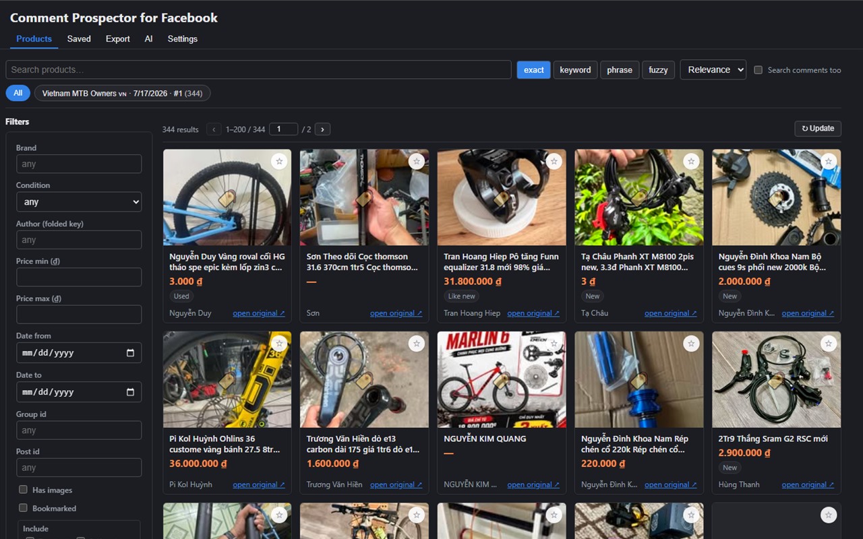The image size is (863, 539).
Task: Click the 36.000.000 ₫ price
Action: pos(198,464)
